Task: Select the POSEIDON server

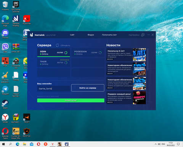Action: click(88, 52)
